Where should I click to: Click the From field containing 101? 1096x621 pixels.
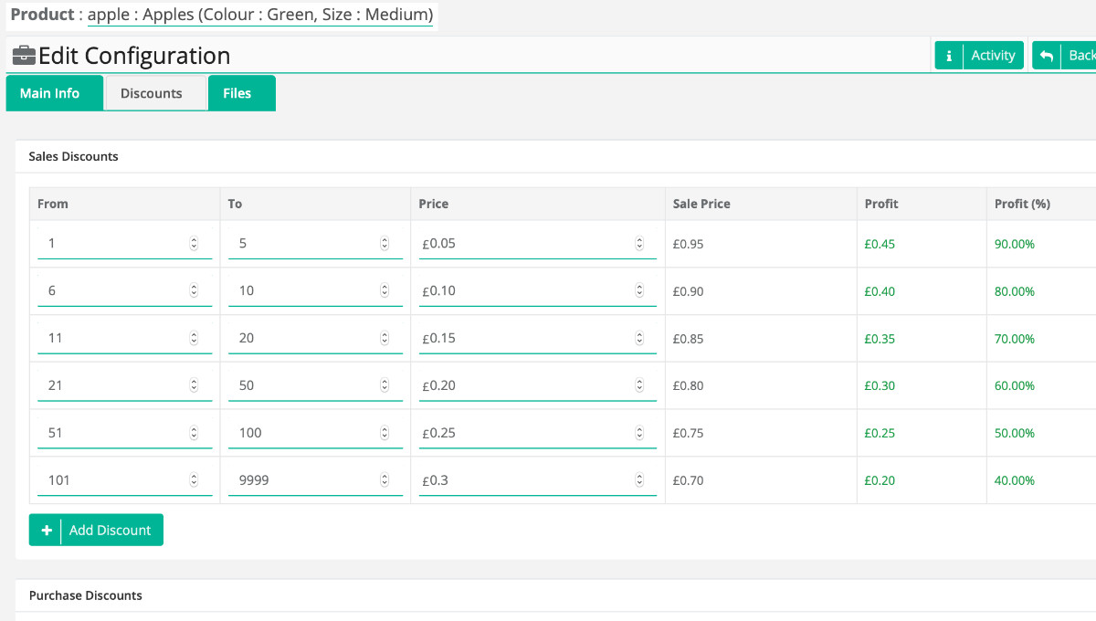pos(110,480)
